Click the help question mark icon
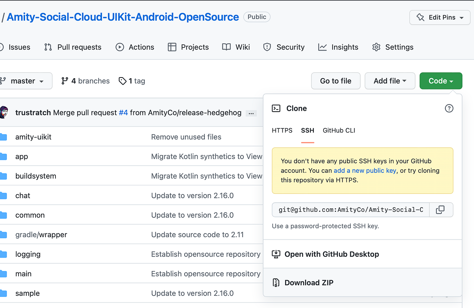 [x=449, y=108]
